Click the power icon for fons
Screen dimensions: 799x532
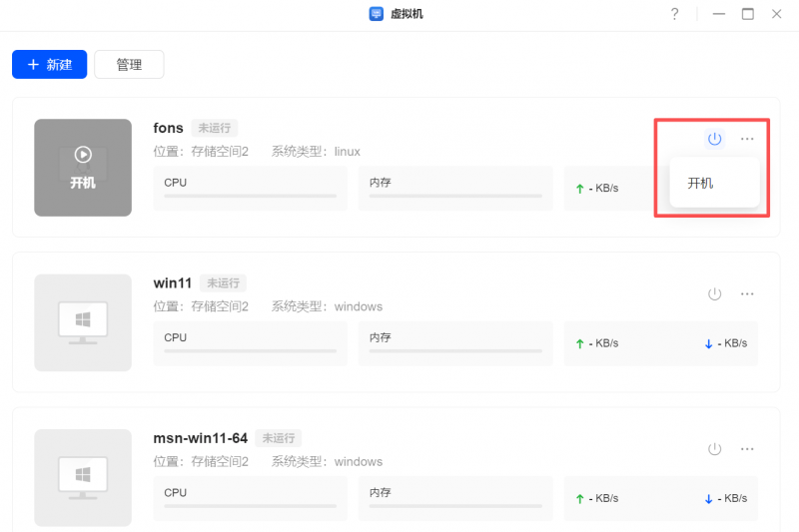[714, 139]
